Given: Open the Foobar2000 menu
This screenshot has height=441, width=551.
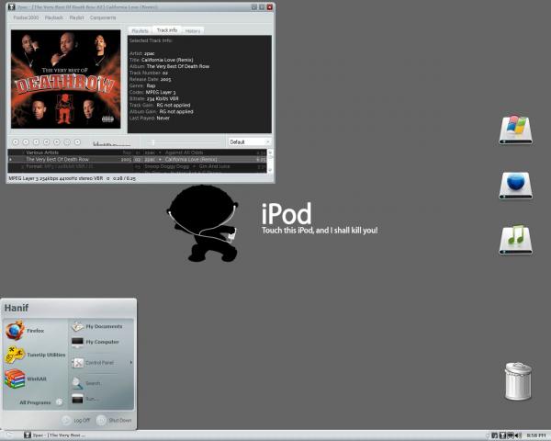Looking at the screenshot, I should (x=26, y=17).
